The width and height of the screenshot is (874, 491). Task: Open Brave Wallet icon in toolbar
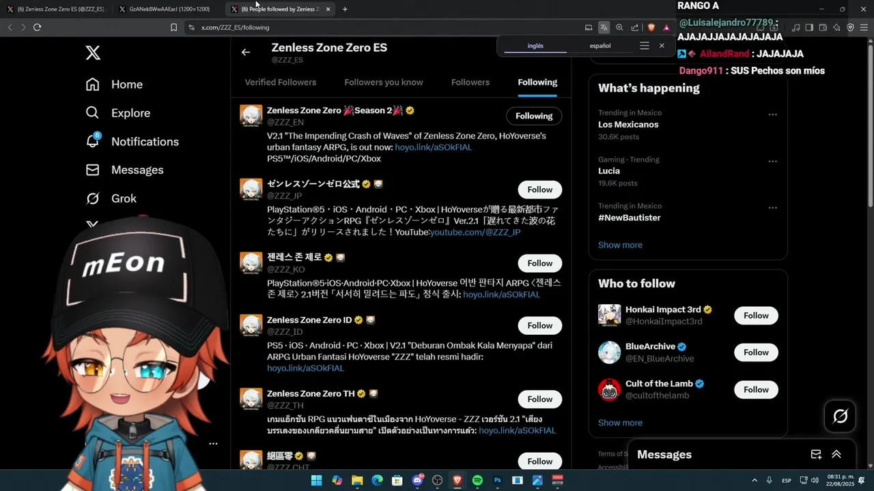pyautogui.click(x=823, y=27)
